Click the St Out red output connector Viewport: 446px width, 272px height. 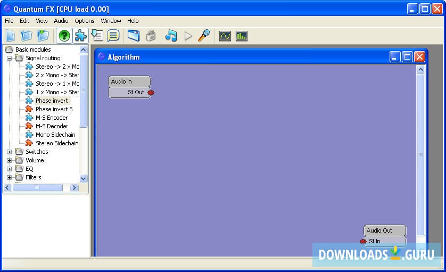[151, 93]
